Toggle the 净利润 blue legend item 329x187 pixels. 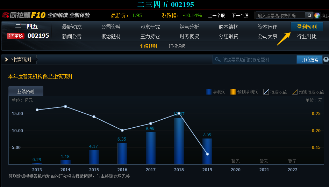(215, 92)
